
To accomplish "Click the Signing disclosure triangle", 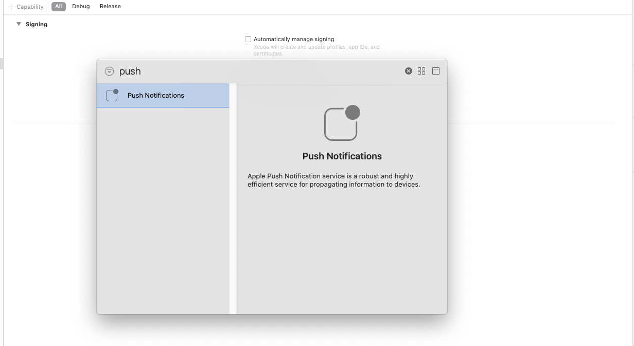I will 19,24.
